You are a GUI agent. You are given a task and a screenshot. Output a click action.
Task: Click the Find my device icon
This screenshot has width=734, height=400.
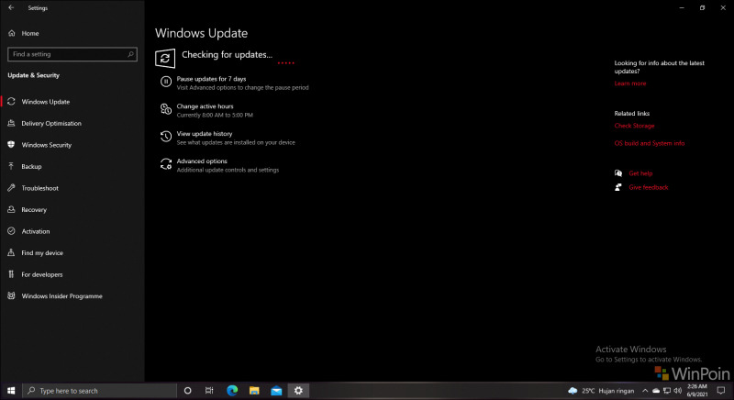[x=11, y=252]
